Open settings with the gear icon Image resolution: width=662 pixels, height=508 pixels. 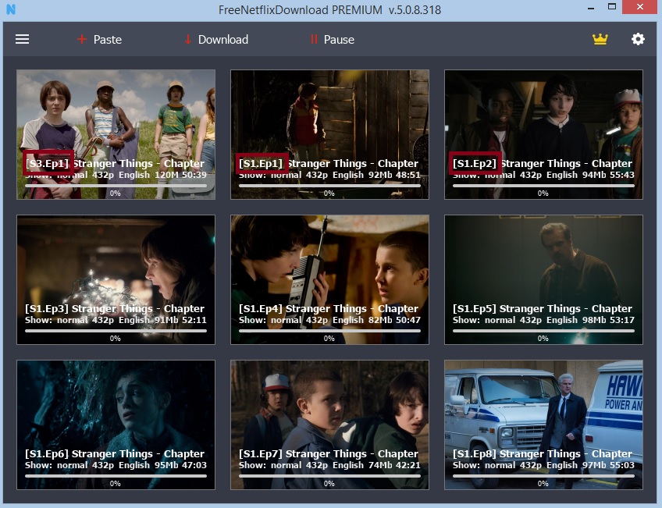[638, 39]
